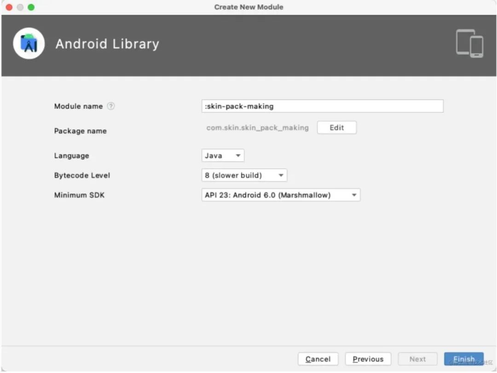497x373 pixels.
Task: Click the Android Library logo icon
Action: [29, 43]
